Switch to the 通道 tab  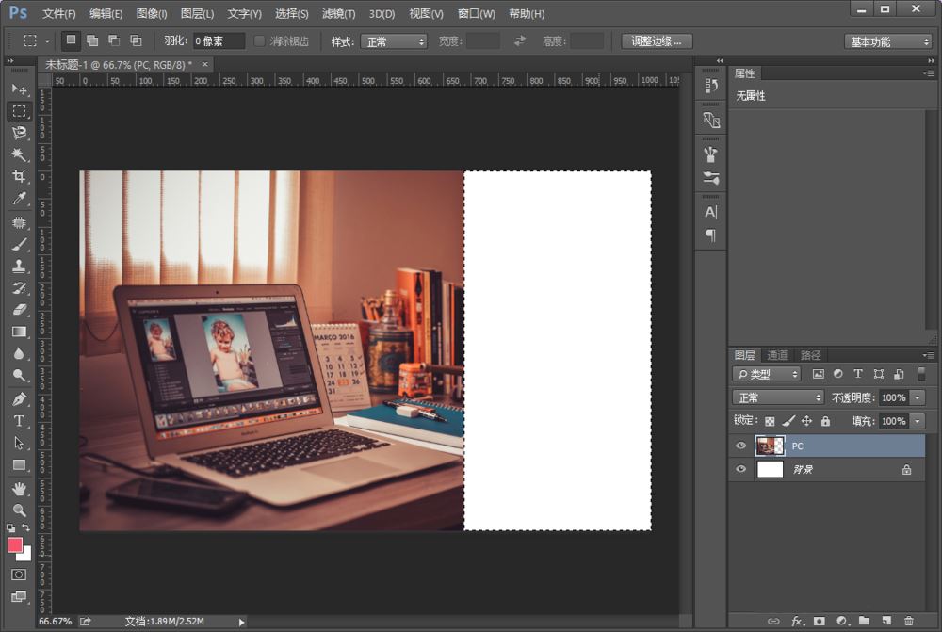click(777, 355)
